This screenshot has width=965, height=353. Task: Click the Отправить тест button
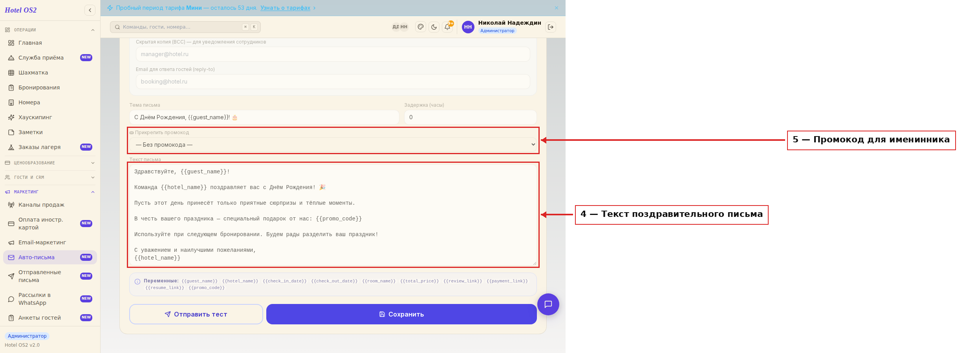pos(196,314)
